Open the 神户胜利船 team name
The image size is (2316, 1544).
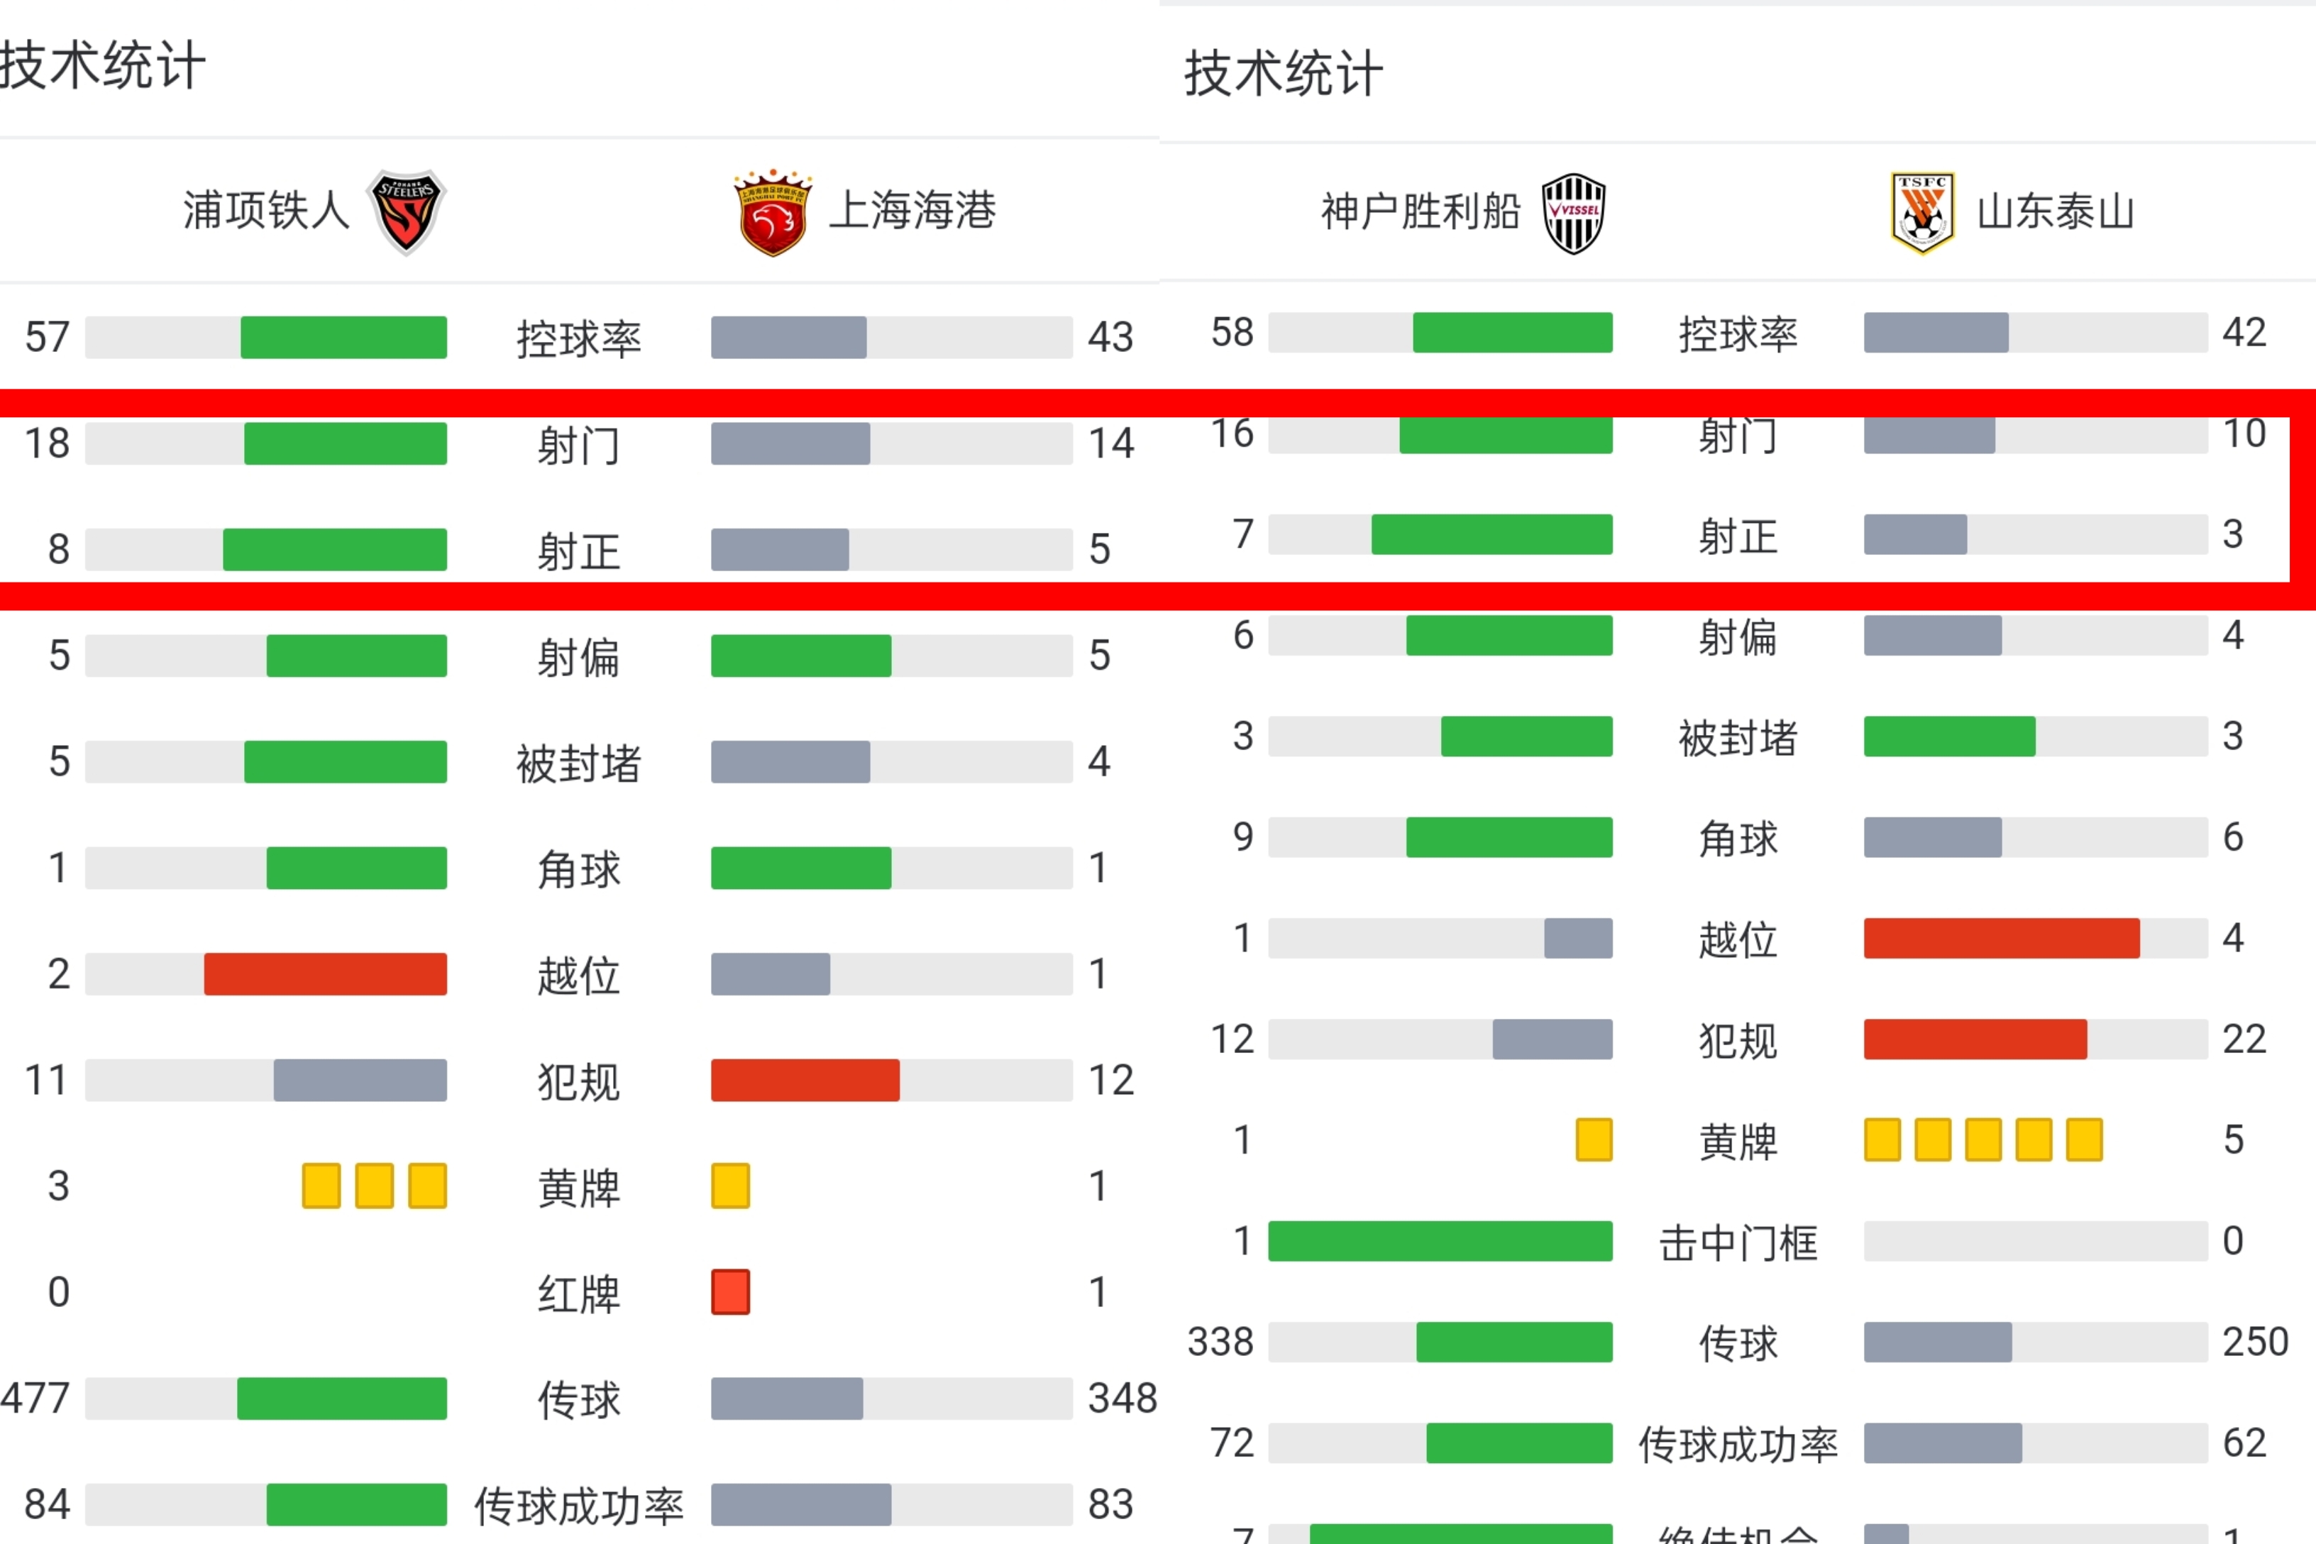coord(1420,211)
